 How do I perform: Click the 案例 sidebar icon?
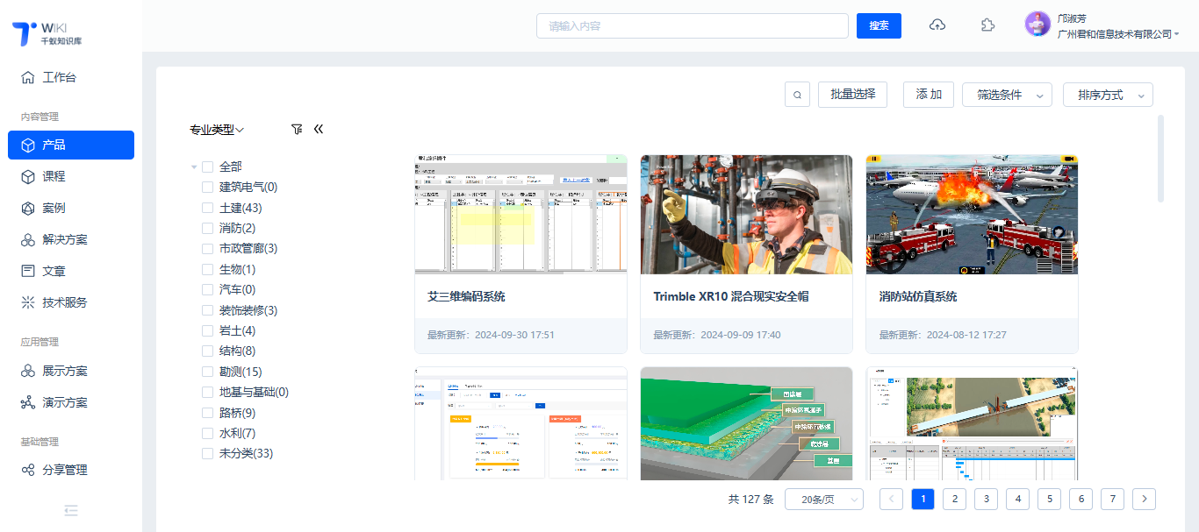(x=28, y=208)
